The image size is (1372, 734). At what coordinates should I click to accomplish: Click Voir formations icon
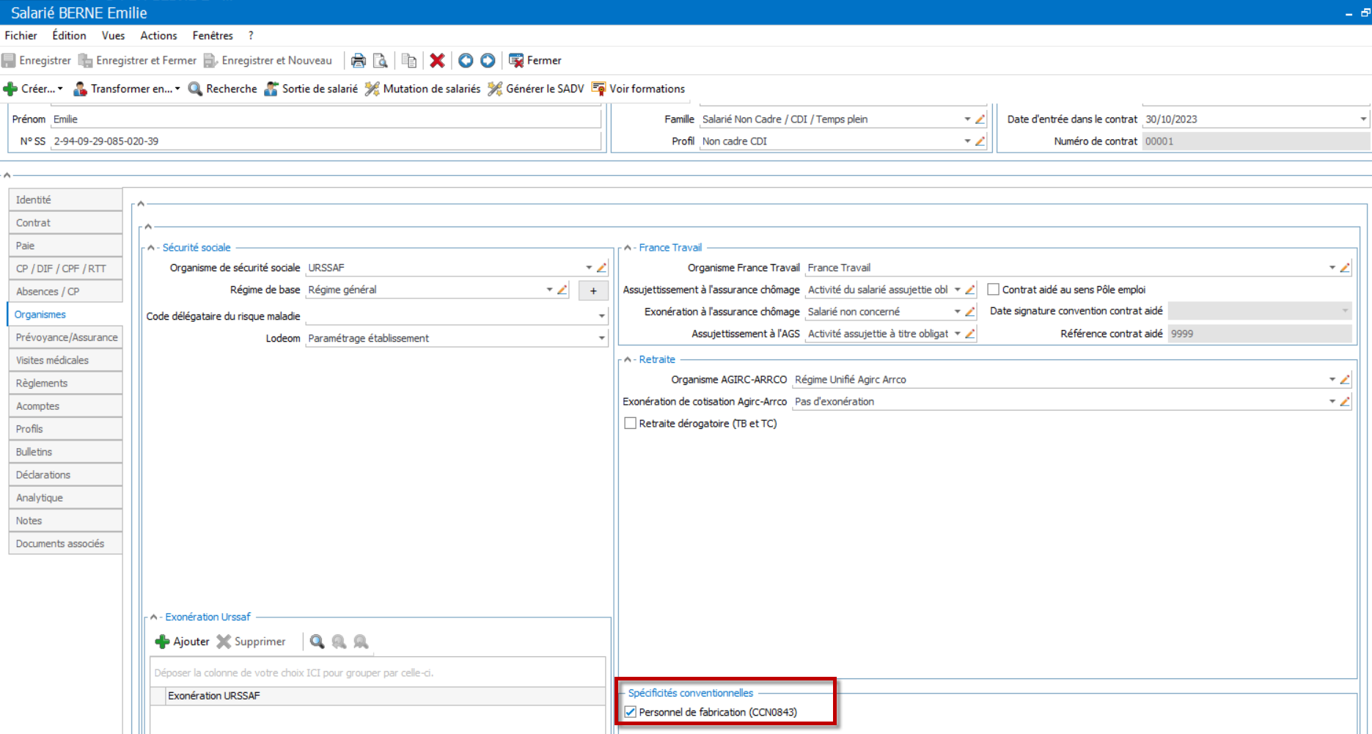pyautogui.click(x=598, y=89)
